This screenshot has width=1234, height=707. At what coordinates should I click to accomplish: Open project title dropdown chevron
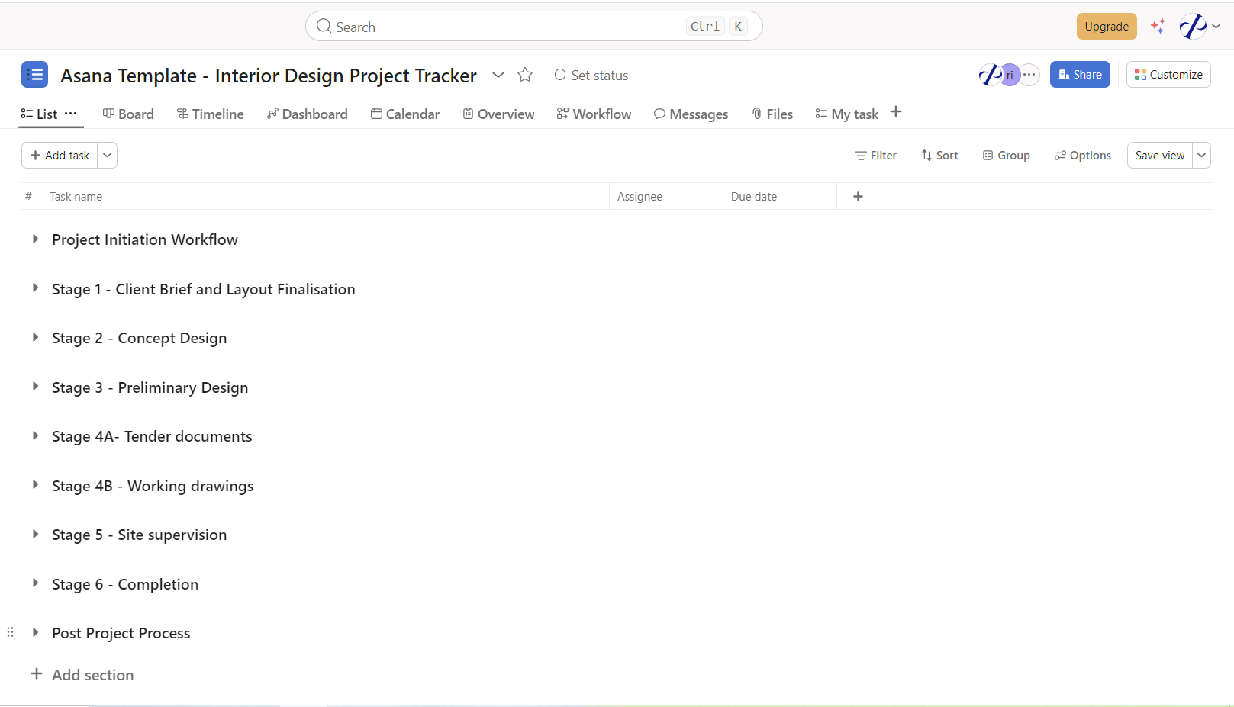[x=498, y=75]
